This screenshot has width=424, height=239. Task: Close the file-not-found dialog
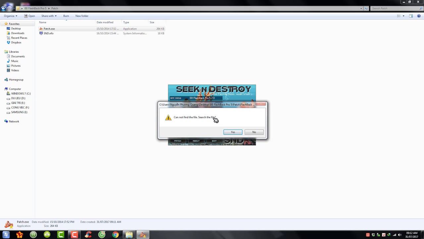pos(261,104)
